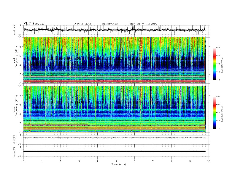The height and width of the screenshot is (181, 235).
Task: Click the "VLF Spectra" plot title
Action: (34, 23)
